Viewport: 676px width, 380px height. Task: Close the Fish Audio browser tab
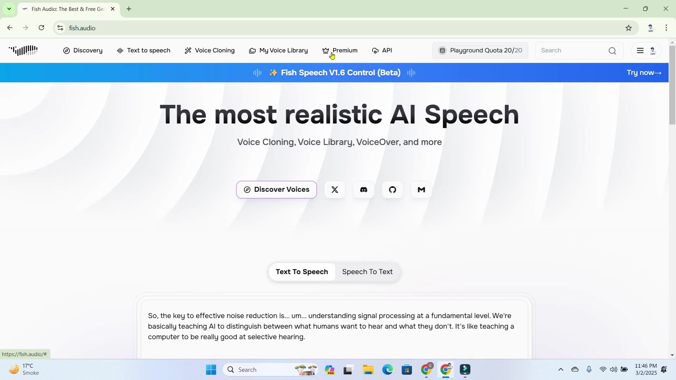click(113, 9)
